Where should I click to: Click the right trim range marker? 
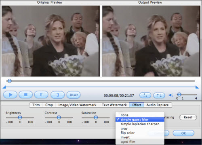pyautogui.click(x=197, y=87)
